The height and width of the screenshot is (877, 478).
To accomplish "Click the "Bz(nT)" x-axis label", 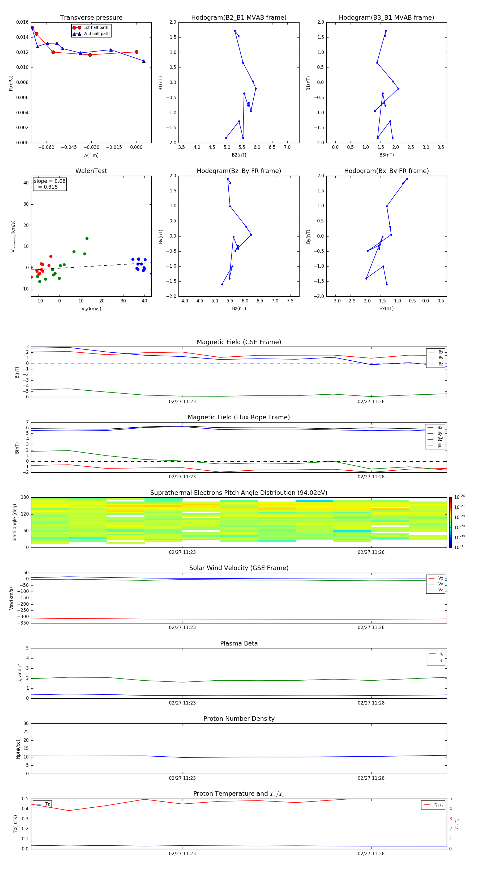I will 239,309.
